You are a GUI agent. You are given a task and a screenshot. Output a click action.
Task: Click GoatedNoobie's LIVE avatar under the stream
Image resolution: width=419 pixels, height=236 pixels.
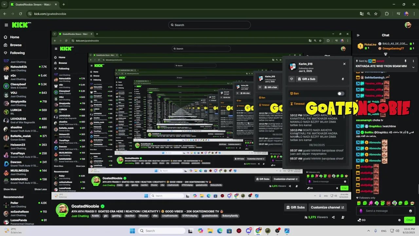point(62,210)
